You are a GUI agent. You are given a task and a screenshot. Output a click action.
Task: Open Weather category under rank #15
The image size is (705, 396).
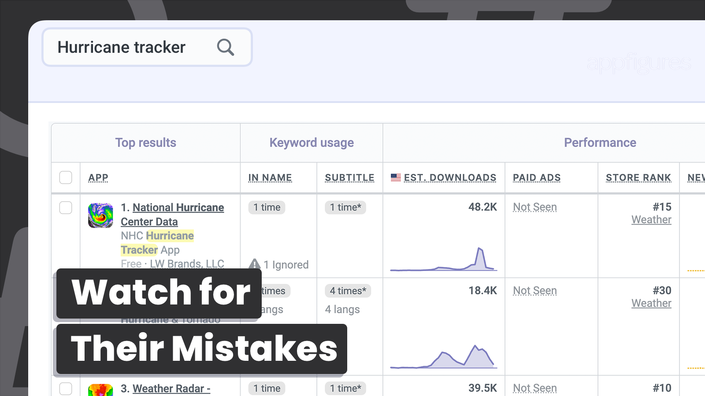click(651, 220)
